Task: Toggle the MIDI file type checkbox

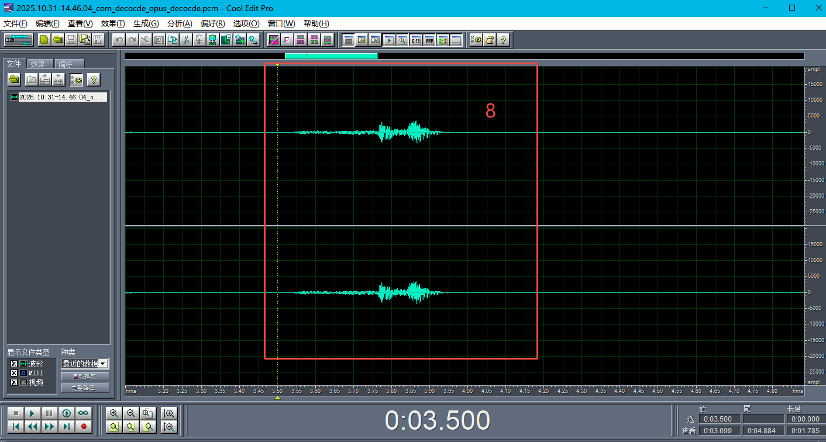Action: [x=14, y=373]
